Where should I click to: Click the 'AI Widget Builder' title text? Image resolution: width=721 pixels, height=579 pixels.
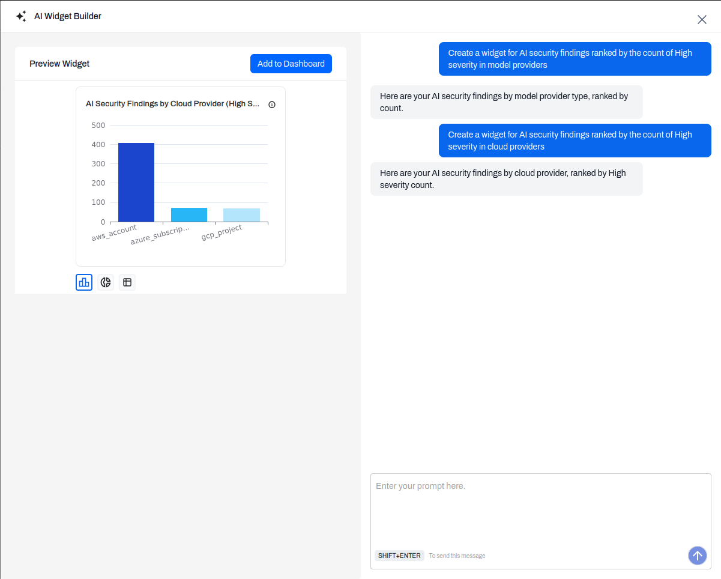coord(68,16)
